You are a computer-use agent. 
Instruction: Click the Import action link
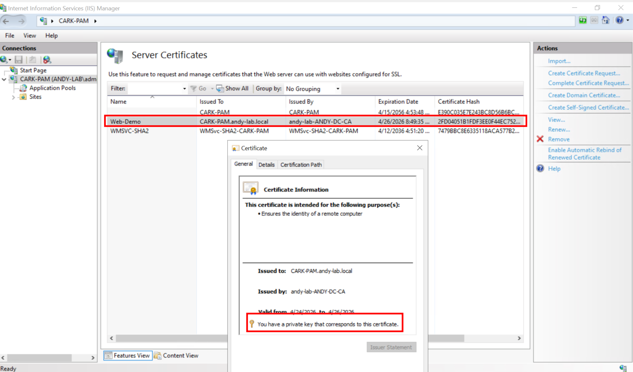tap(559, 61)
